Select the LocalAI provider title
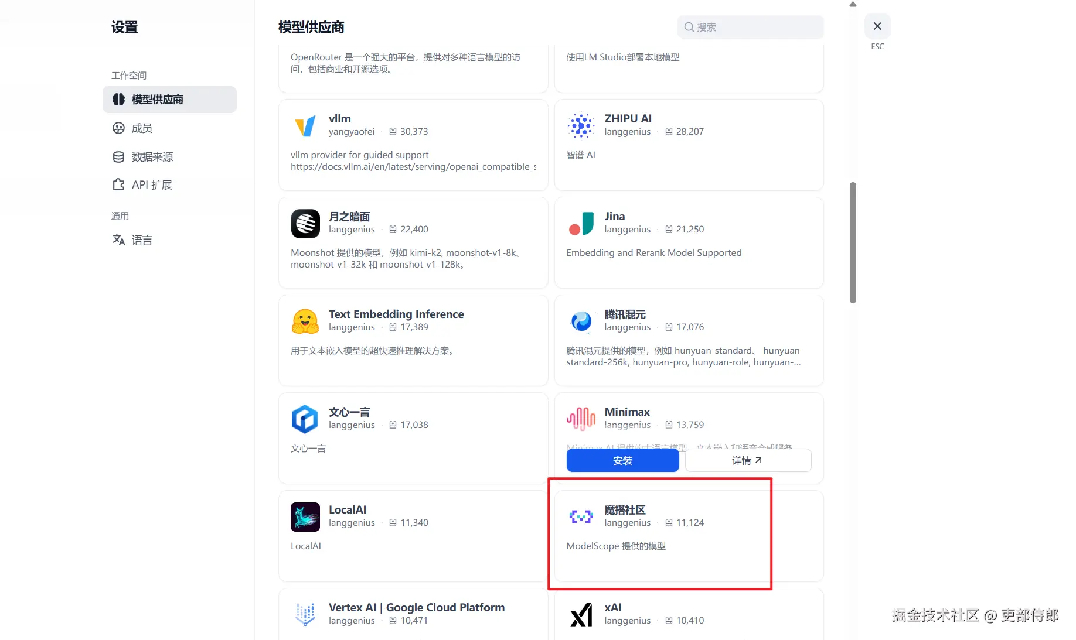 [x=348, y=510]
